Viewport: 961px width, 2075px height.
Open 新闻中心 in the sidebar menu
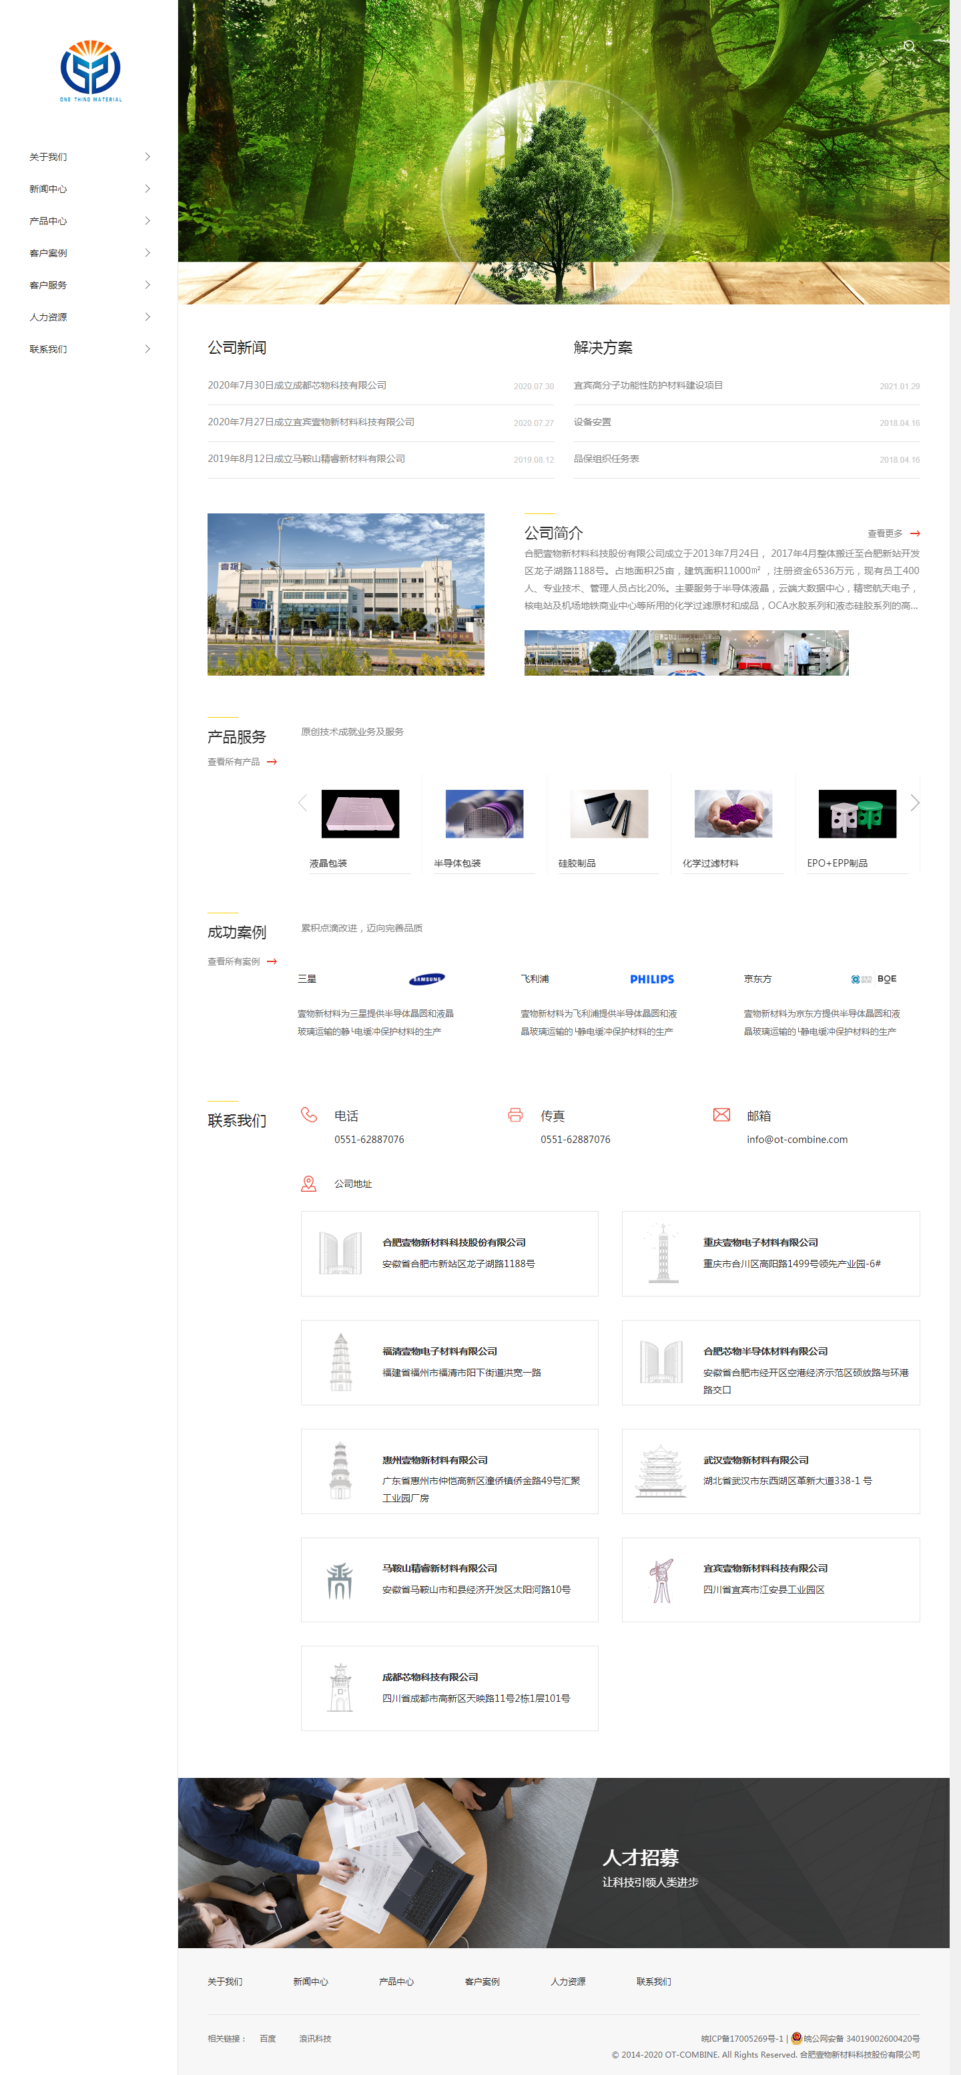click(48, 190)
